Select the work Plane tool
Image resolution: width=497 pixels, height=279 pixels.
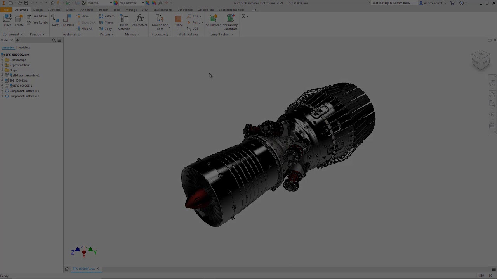click(x=179, y=21)
